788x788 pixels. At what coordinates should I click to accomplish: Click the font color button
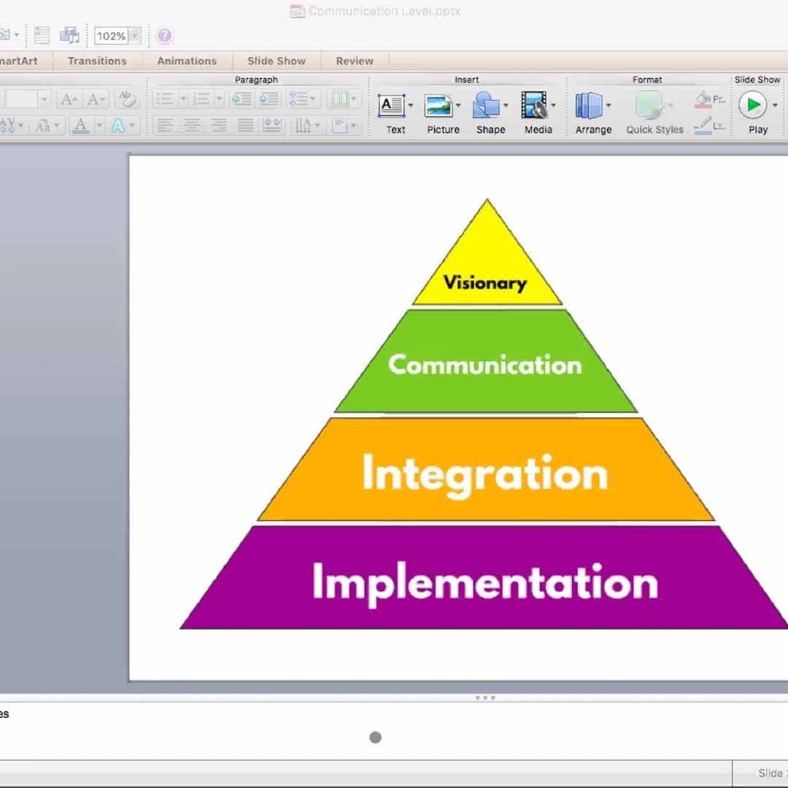[x=81, y=126]
